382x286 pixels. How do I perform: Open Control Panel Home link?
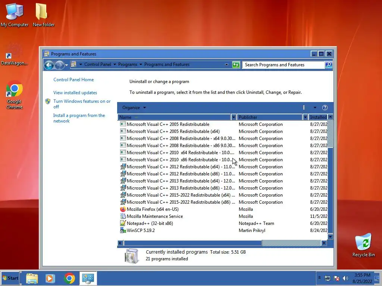(x=73, y=80)
